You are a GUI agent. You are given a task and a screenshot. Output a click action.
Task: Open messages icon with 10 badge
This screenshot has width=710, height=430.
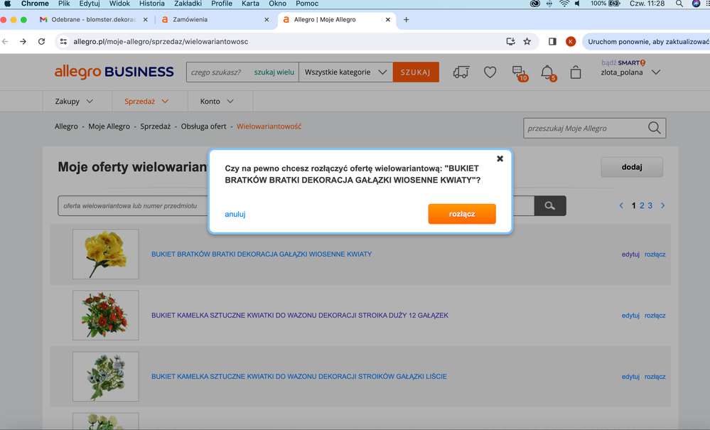pyautogui.click(x=520, y=73)
